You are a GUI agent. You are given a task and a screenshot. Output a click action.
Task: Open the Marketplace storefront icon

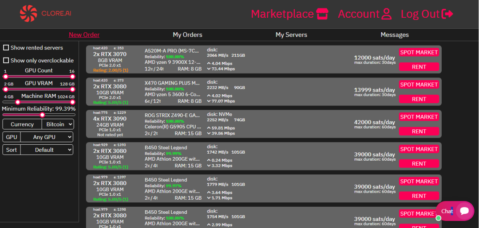(x=322, y=14)
